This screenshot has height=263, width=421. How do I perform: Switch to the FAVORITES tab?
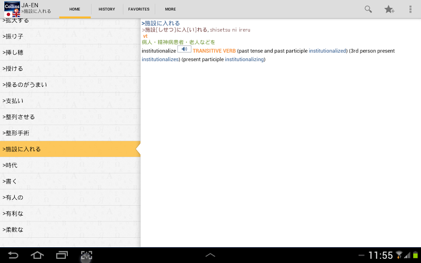tap(139, 9)
